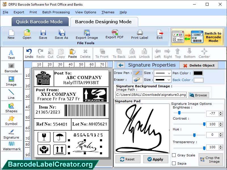Viewport: 227px width, 170px height.
Task: Open the Eraser Size dropdown
Action: coord(162,80)
